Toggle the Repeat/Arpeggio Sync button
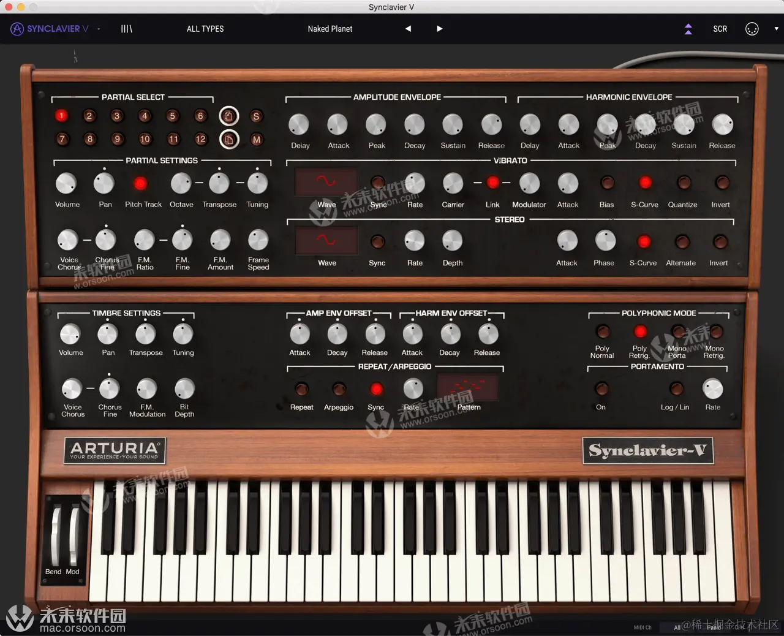 pyautogui.click(x=376, y=389)
